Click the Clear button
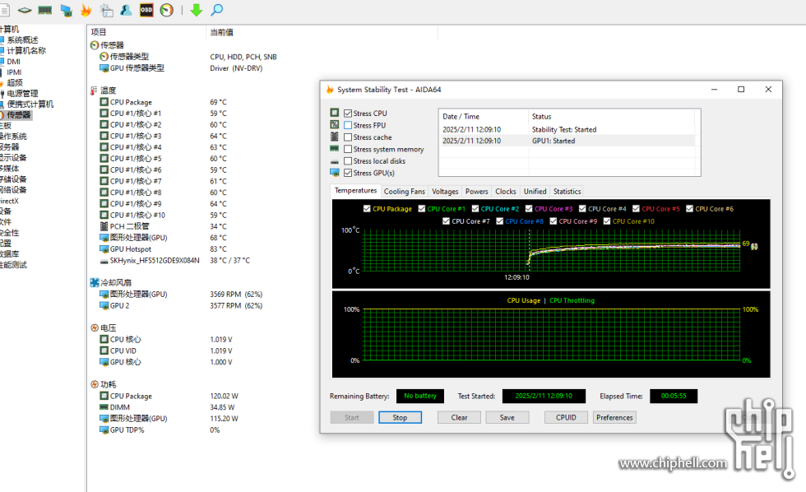 point(459,417)
